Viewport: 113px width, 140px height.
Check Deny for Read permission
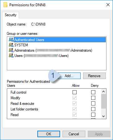point(93,114)
